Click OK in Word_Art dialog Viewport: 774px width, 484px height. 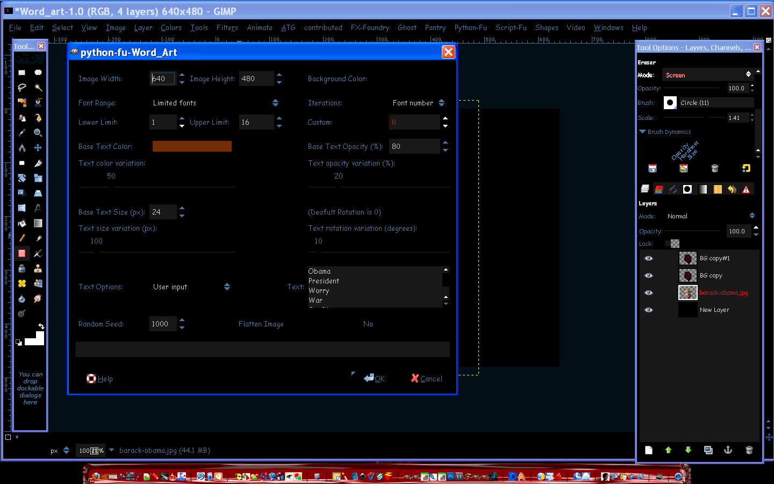[x=374, y=379]
